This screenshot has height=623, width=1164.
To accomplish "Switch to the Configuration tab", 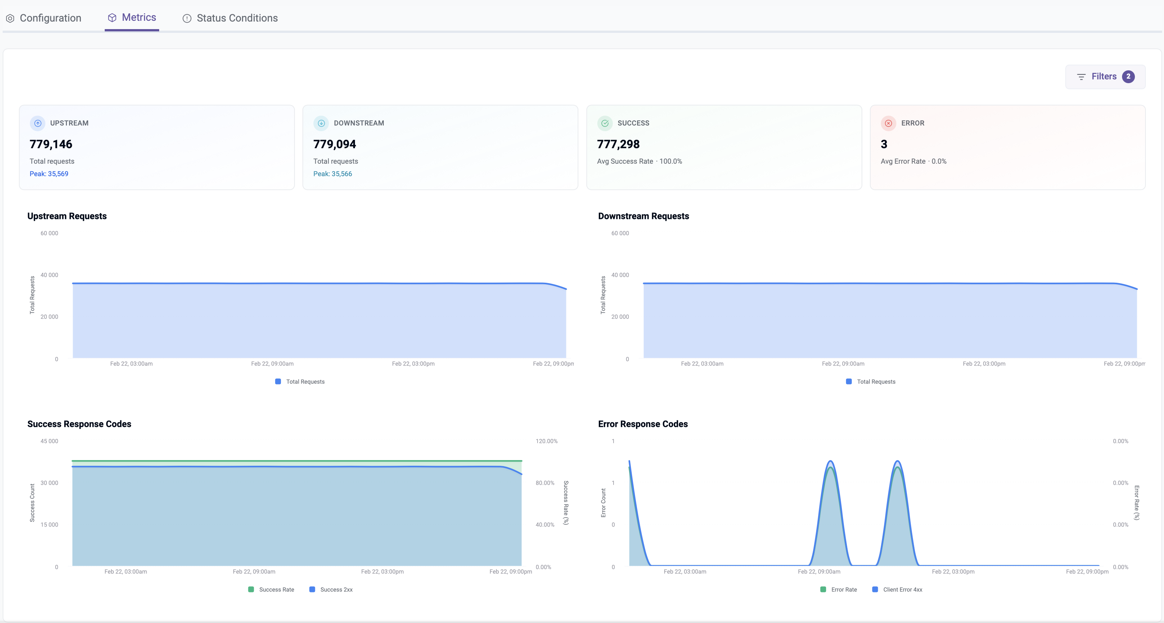I will point(50,18).
